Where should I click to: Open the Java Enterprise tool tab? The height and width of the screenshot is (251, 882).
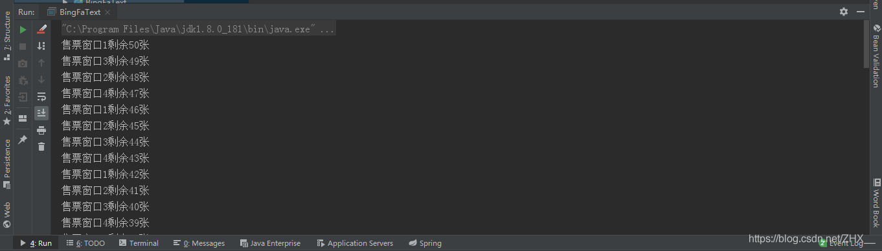(270, 243)
